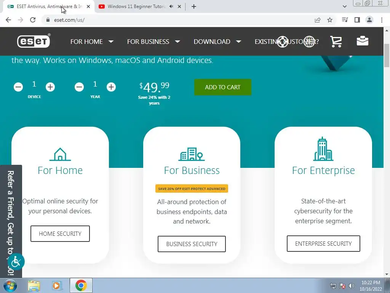Open the Chrome profile avatar icon
The width and height of the screenshot is (390, 293).
coord(369,20)
